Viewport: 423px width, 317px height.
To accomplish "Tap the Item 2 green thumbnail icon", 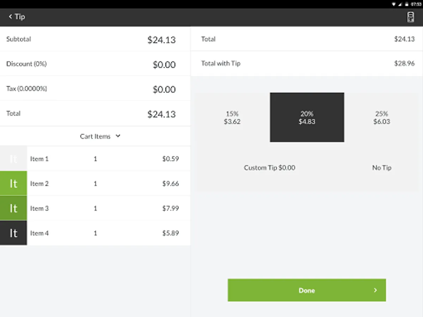I will (13, 184).
